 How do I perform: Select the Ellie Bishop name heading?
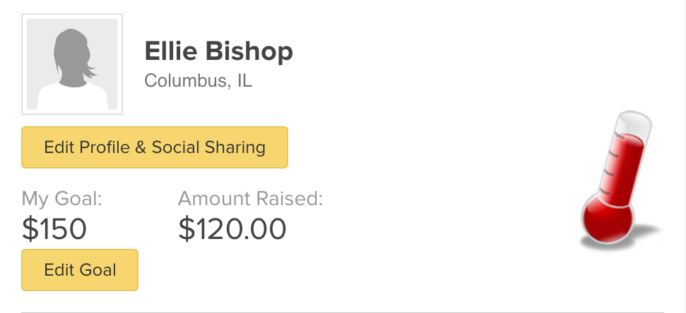[218, 51]
